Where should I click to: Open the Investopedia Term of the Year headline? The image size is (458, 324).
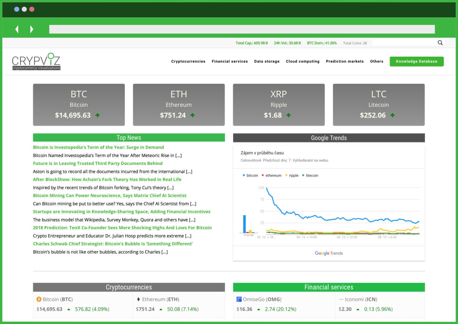98,147
